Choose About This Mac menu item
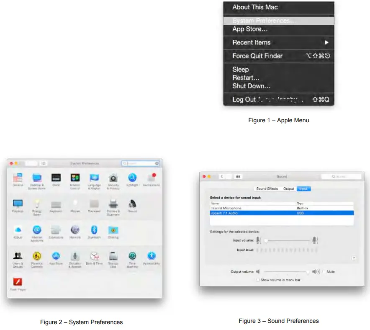This screenshot has width=370, height=330. click(x=278, y=7)
